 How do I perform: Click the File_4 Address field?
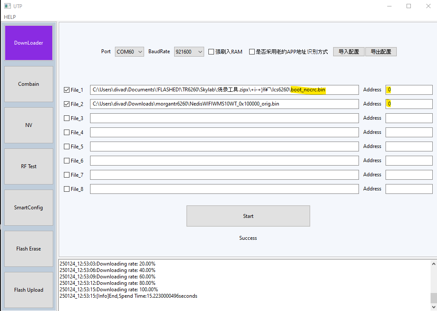coord(409,133)
